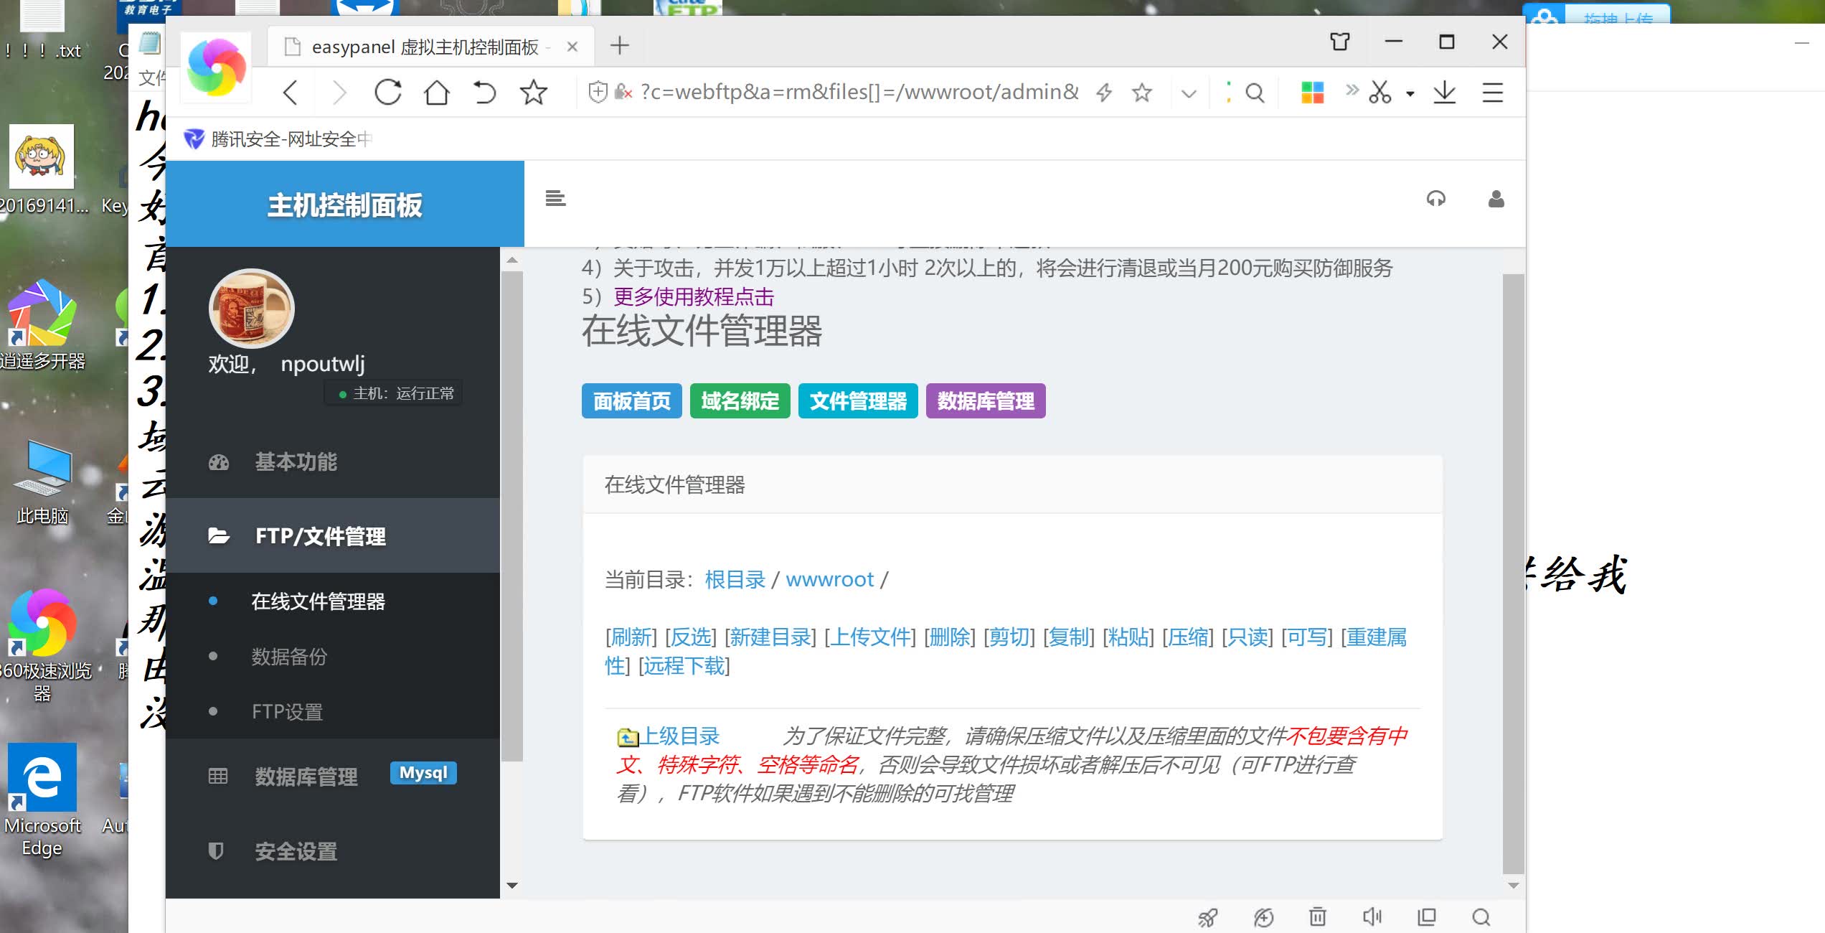Click the 反选 link
Image resolution: width=1825 pixels, height=933 pixels.
691,637
